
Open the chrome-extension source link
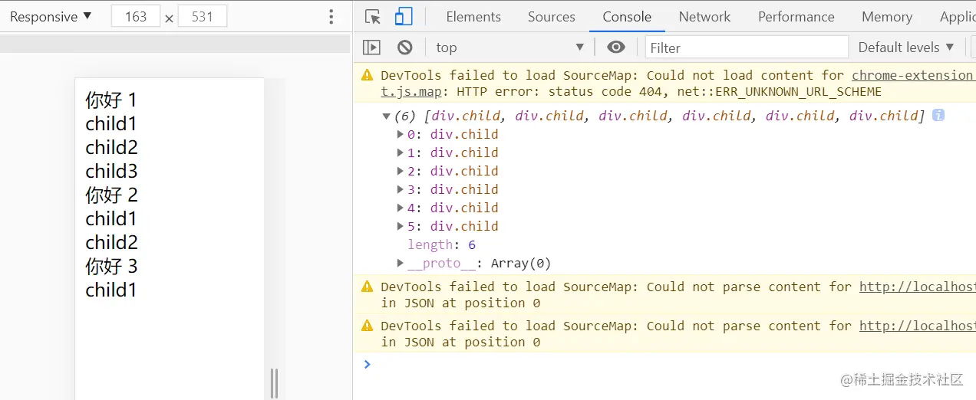[x=912, y=75]
